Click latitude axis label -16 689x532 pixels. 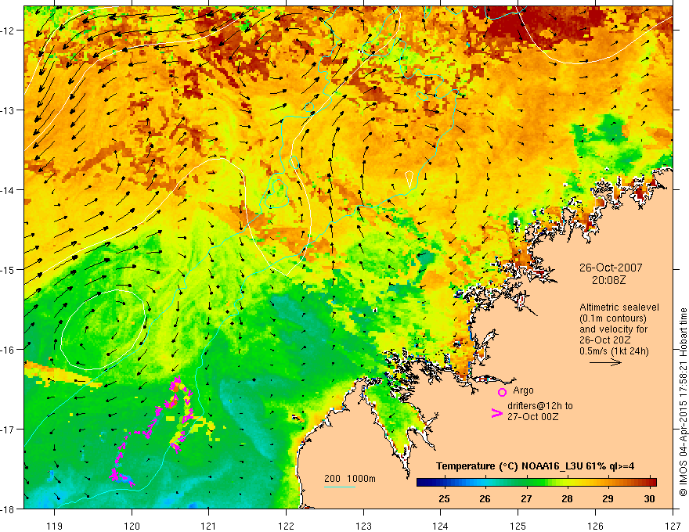coord(8,350)
